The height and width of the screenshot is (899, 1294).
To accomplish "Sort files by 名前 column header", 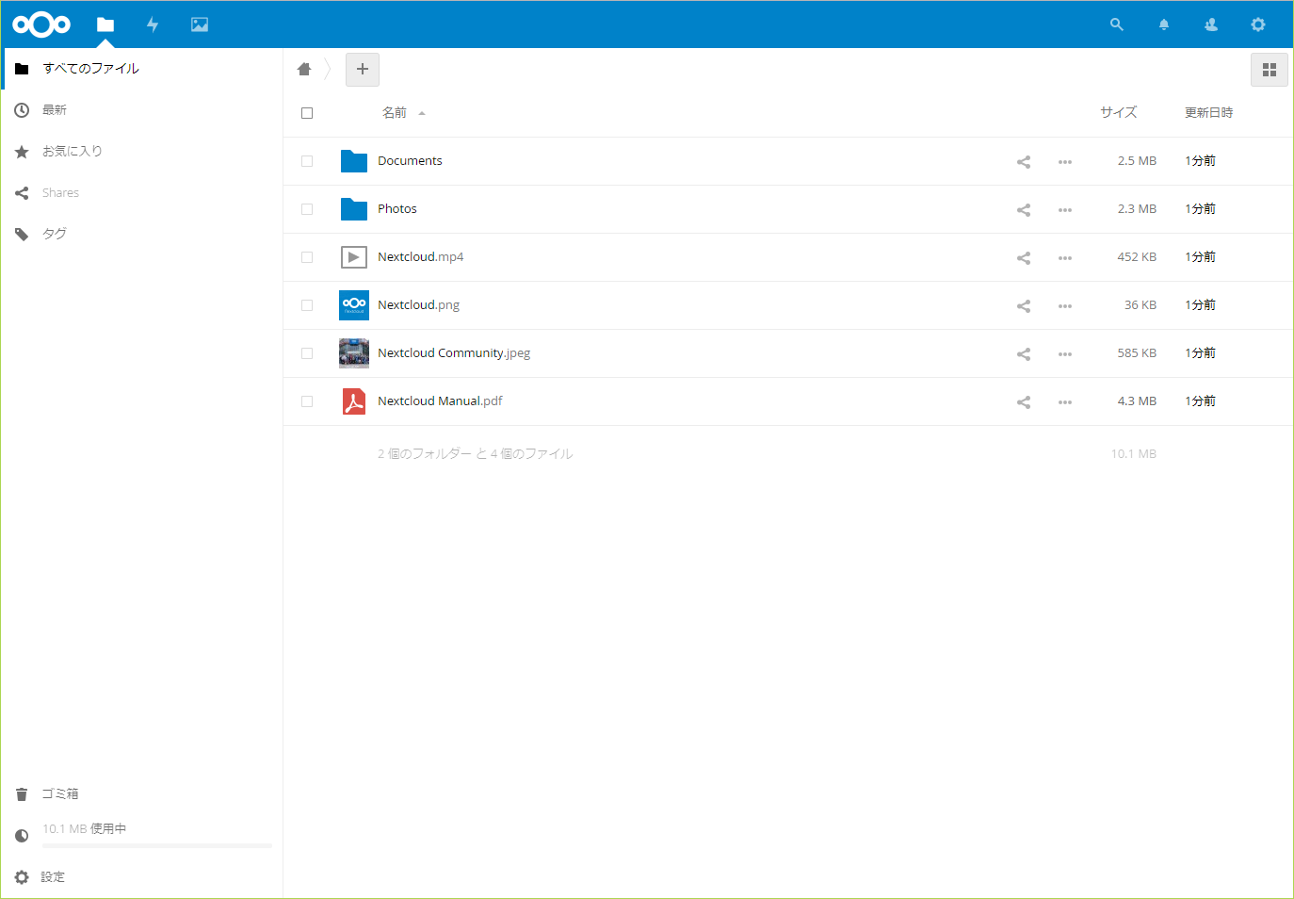I will point(395,113).
